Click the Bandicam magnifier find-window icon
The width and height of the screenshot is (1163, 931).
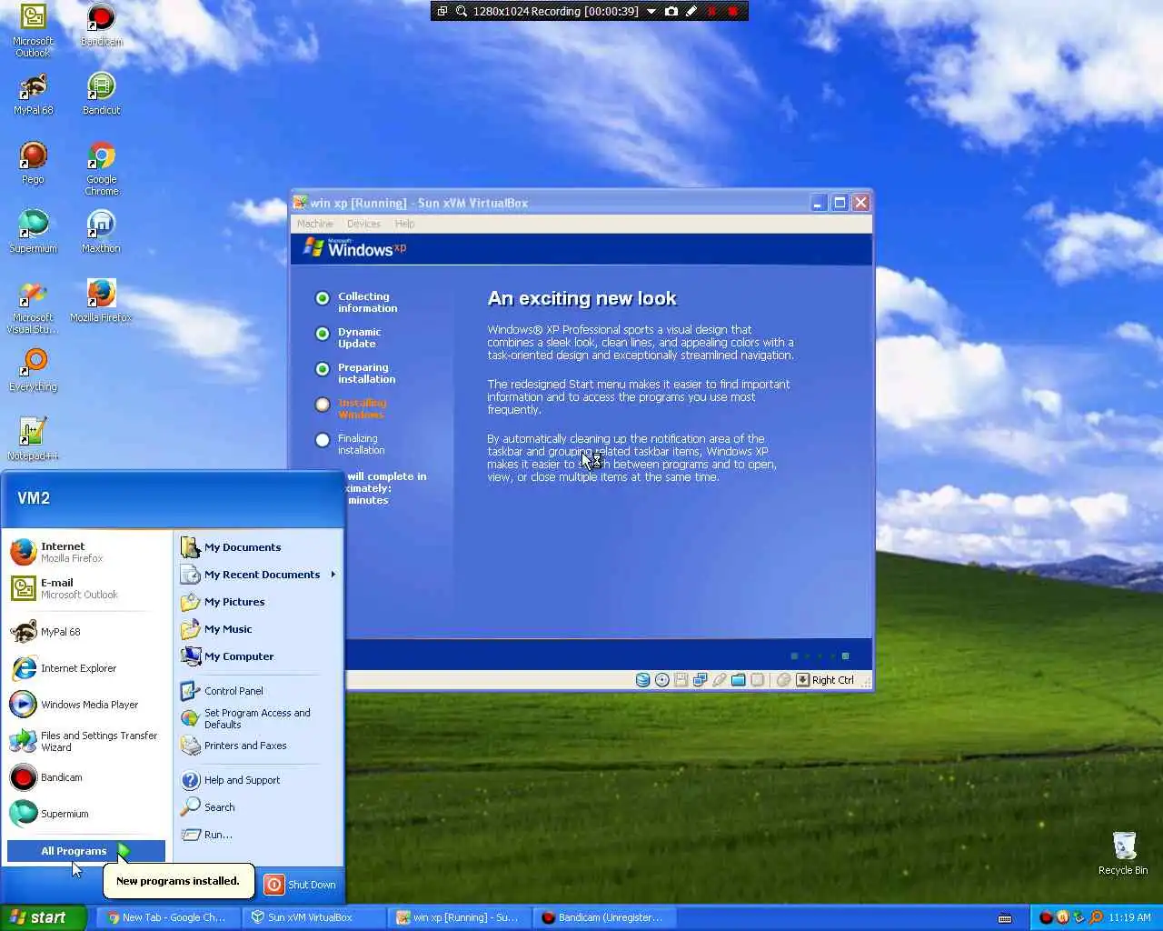coord(462,11)
